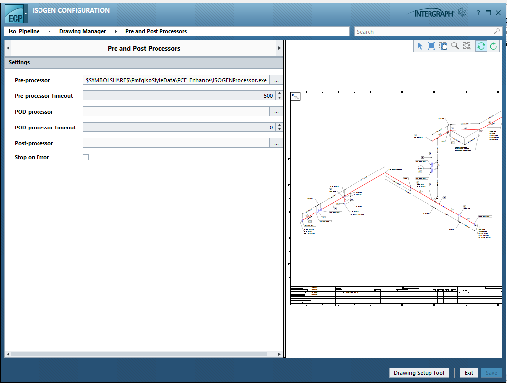Click the POD-processor Timeout field
The height and width of the screenshot is (383, 507).
point(180,127)
